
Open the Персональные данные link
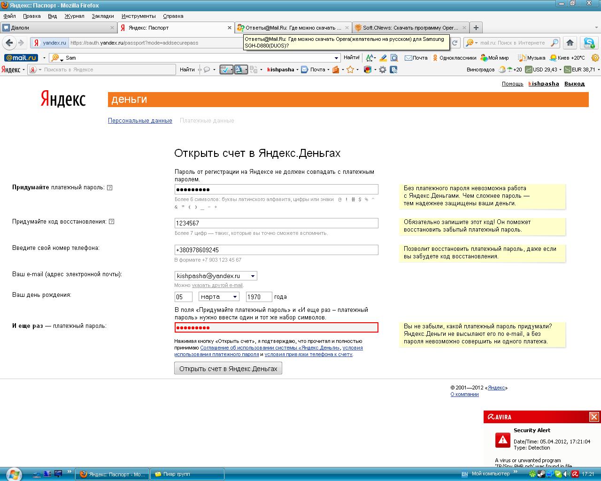coord(140,121)
